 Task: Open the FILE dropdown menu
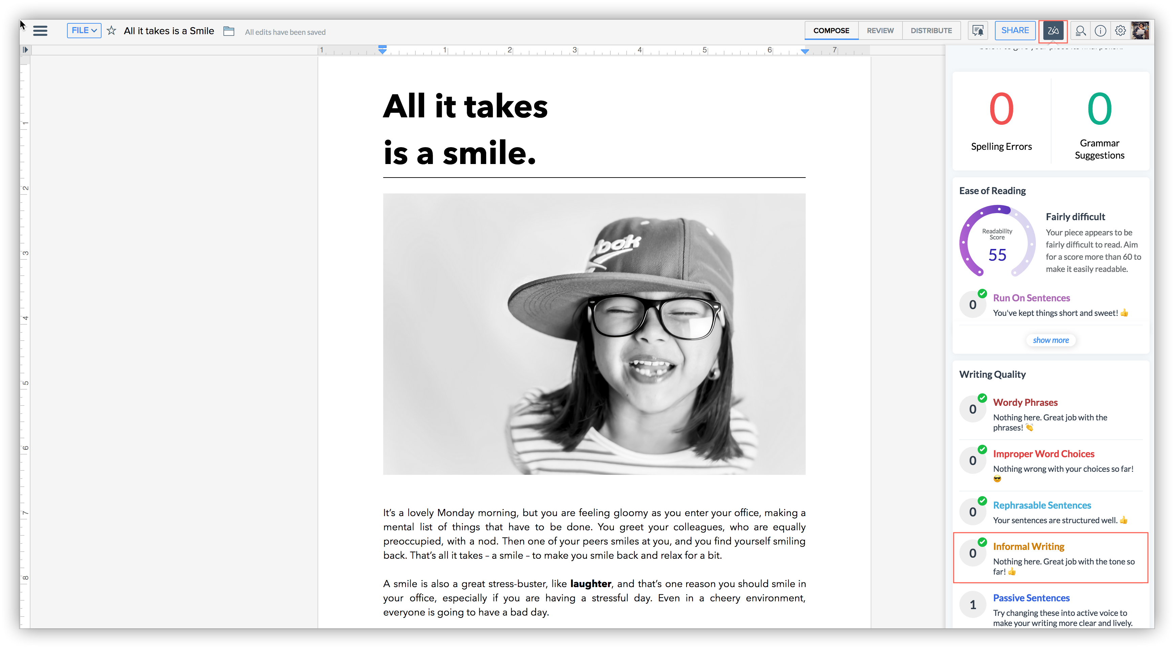click(84, 30)
